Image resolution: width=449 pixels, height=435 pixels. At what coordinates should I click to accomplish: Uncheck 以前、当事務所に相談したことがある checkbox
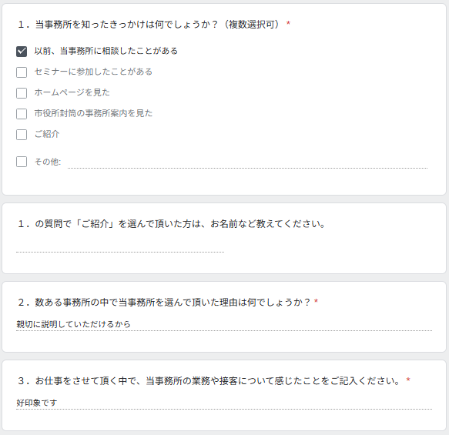(x=22, y=52)
